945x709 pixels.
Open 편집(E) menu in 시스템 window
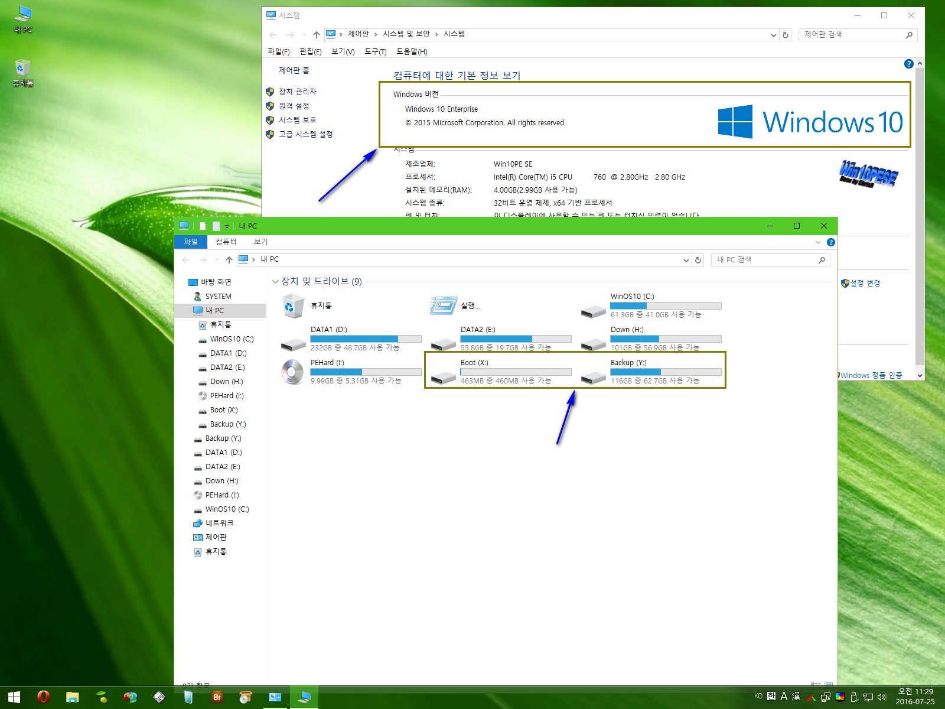click(x=310, y=51)
